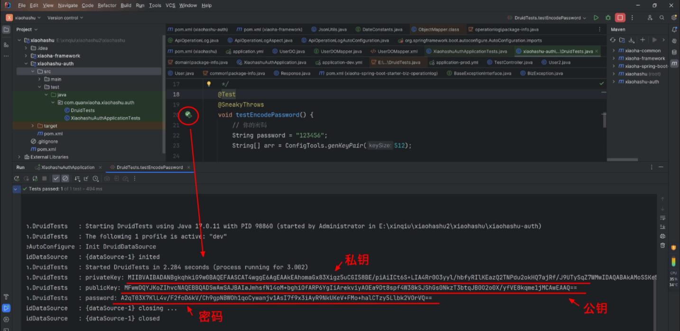The height and width of the screenshot is (331, 680).
Task: Open the Version control widget
Action: click(65, 18)
